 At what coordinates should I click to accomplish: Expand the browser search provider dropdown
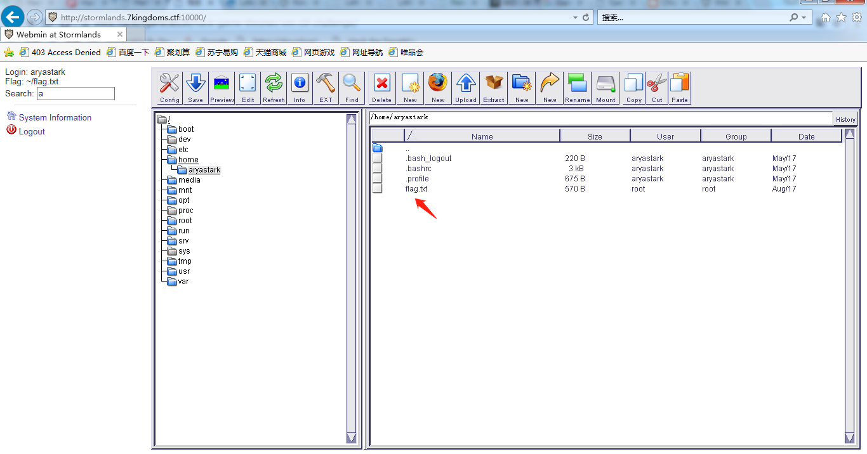804,17
